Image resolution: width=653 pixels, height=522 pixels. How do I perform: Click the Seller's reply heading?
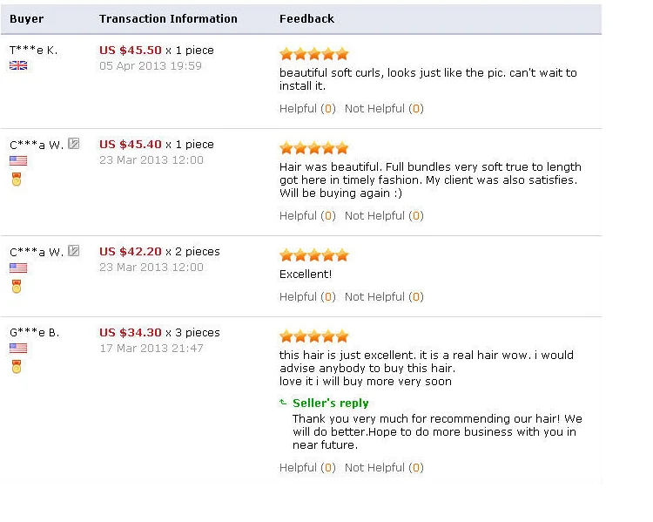coord(331,403)
